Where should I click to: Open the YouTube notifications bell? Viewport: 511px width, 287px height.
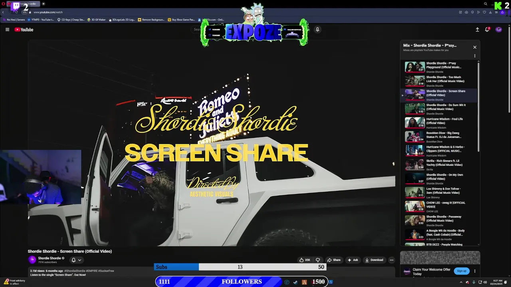(x=487, y=29)
